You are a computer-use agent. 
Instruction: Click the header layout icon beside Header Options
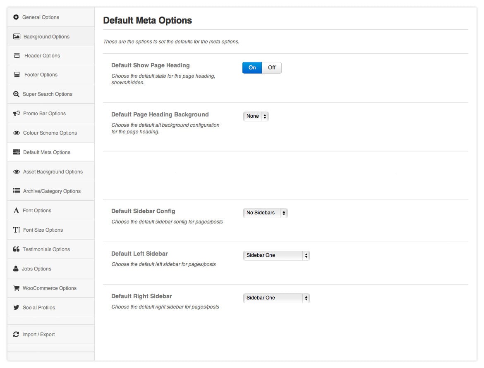click(17, 56)
